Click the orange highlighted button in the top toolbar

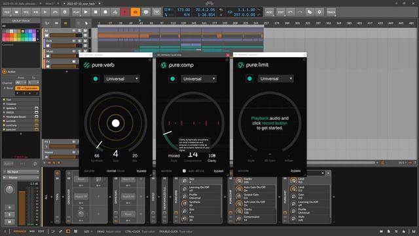tap(136, 12)
